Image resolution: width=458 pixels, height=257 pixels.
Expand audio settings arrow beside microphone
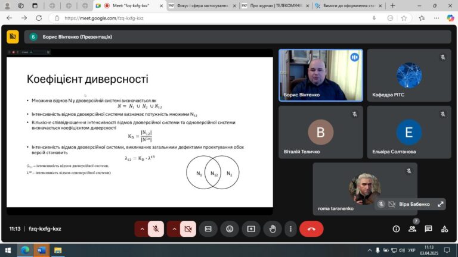click(x=141, y=228)
